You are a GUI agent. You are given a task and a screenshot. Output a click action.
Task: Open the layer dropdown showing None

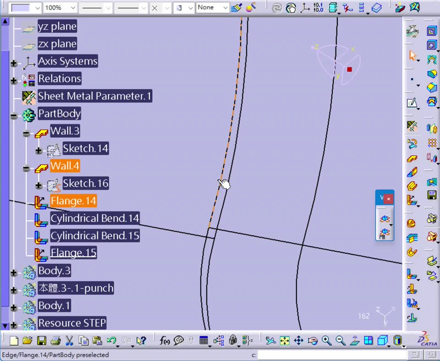tap(225, 8)
